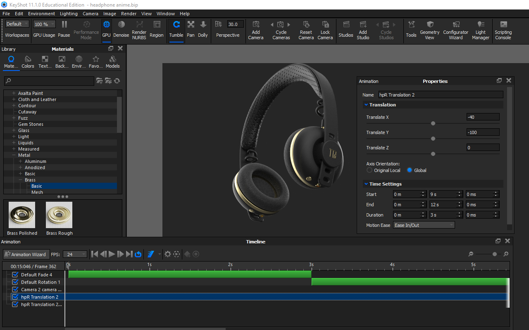
Task: Select the Original Local axis orientation
Action: [x=369, y=170]
